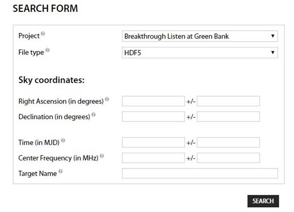Click the Declination value input
The height and width of the screenshot is (212, 294).
pyautogui.click(x=153, y=117)
